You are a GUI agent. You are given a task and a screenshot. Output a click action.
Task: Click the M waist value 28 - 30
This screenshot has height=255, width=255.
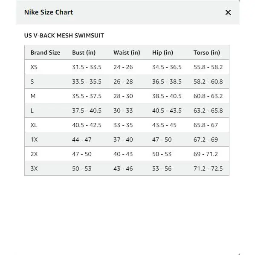tap(123, 96)
